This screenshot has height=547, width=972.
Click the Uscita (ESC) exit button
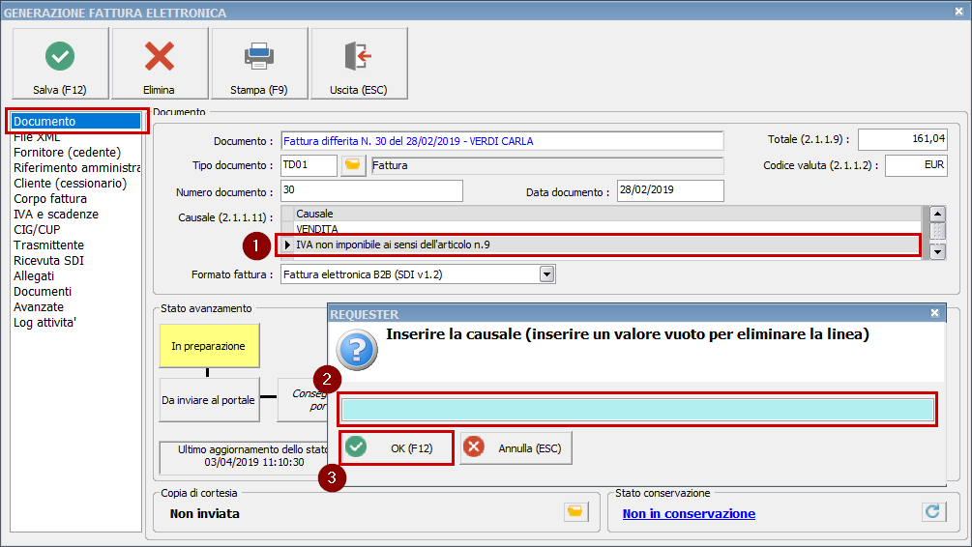358,63
